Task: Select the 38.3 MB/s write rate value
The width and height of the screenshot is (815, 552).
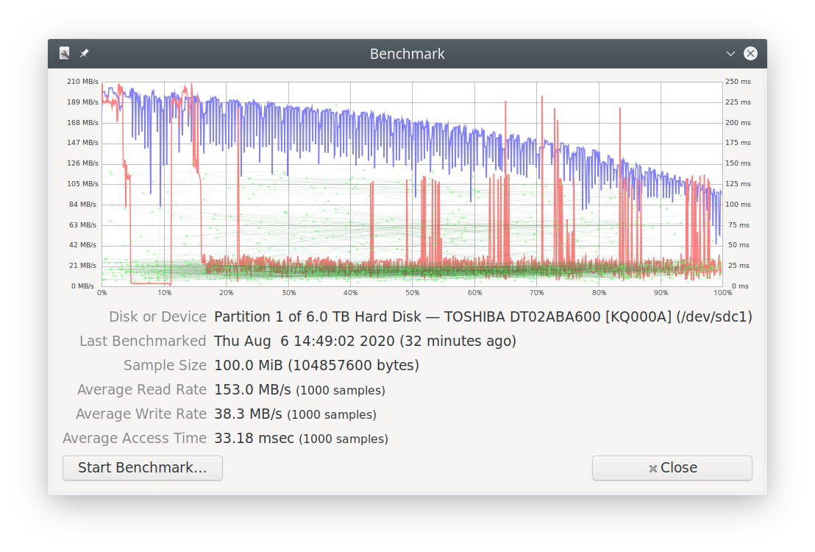Action: coord(248,414)
